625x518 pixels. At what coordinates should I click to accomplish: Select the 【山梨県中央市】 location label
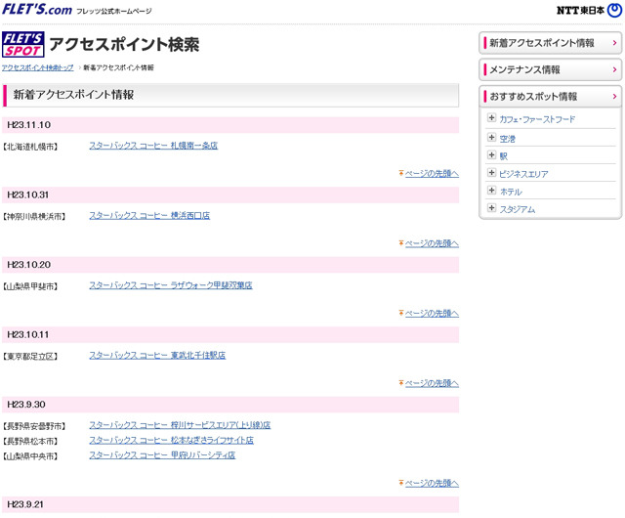point(30,456)
